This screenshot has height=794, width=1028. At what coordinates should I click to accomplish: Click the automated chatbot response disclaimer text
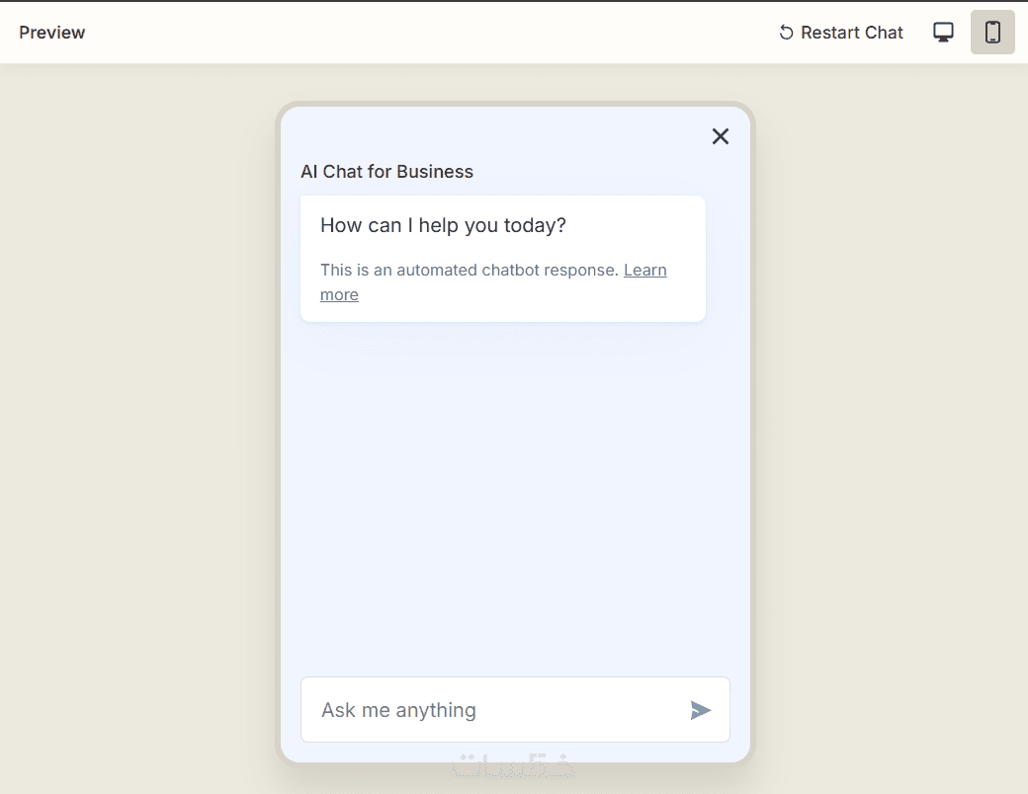pos(470,270)
